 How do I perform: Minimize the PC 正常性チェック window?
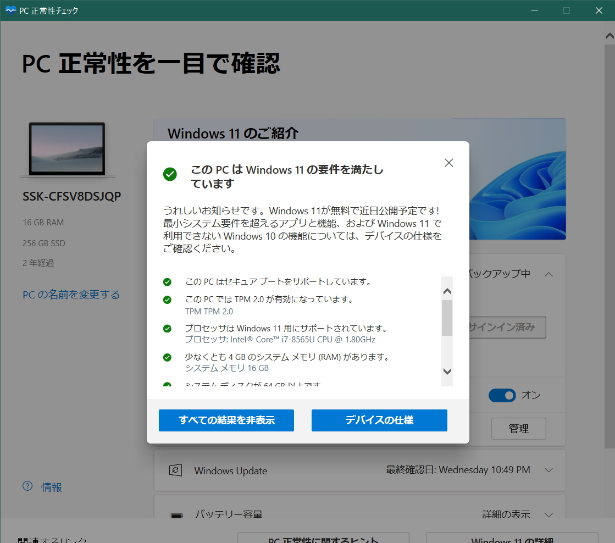pyautogui.click(x=535, y=10)
